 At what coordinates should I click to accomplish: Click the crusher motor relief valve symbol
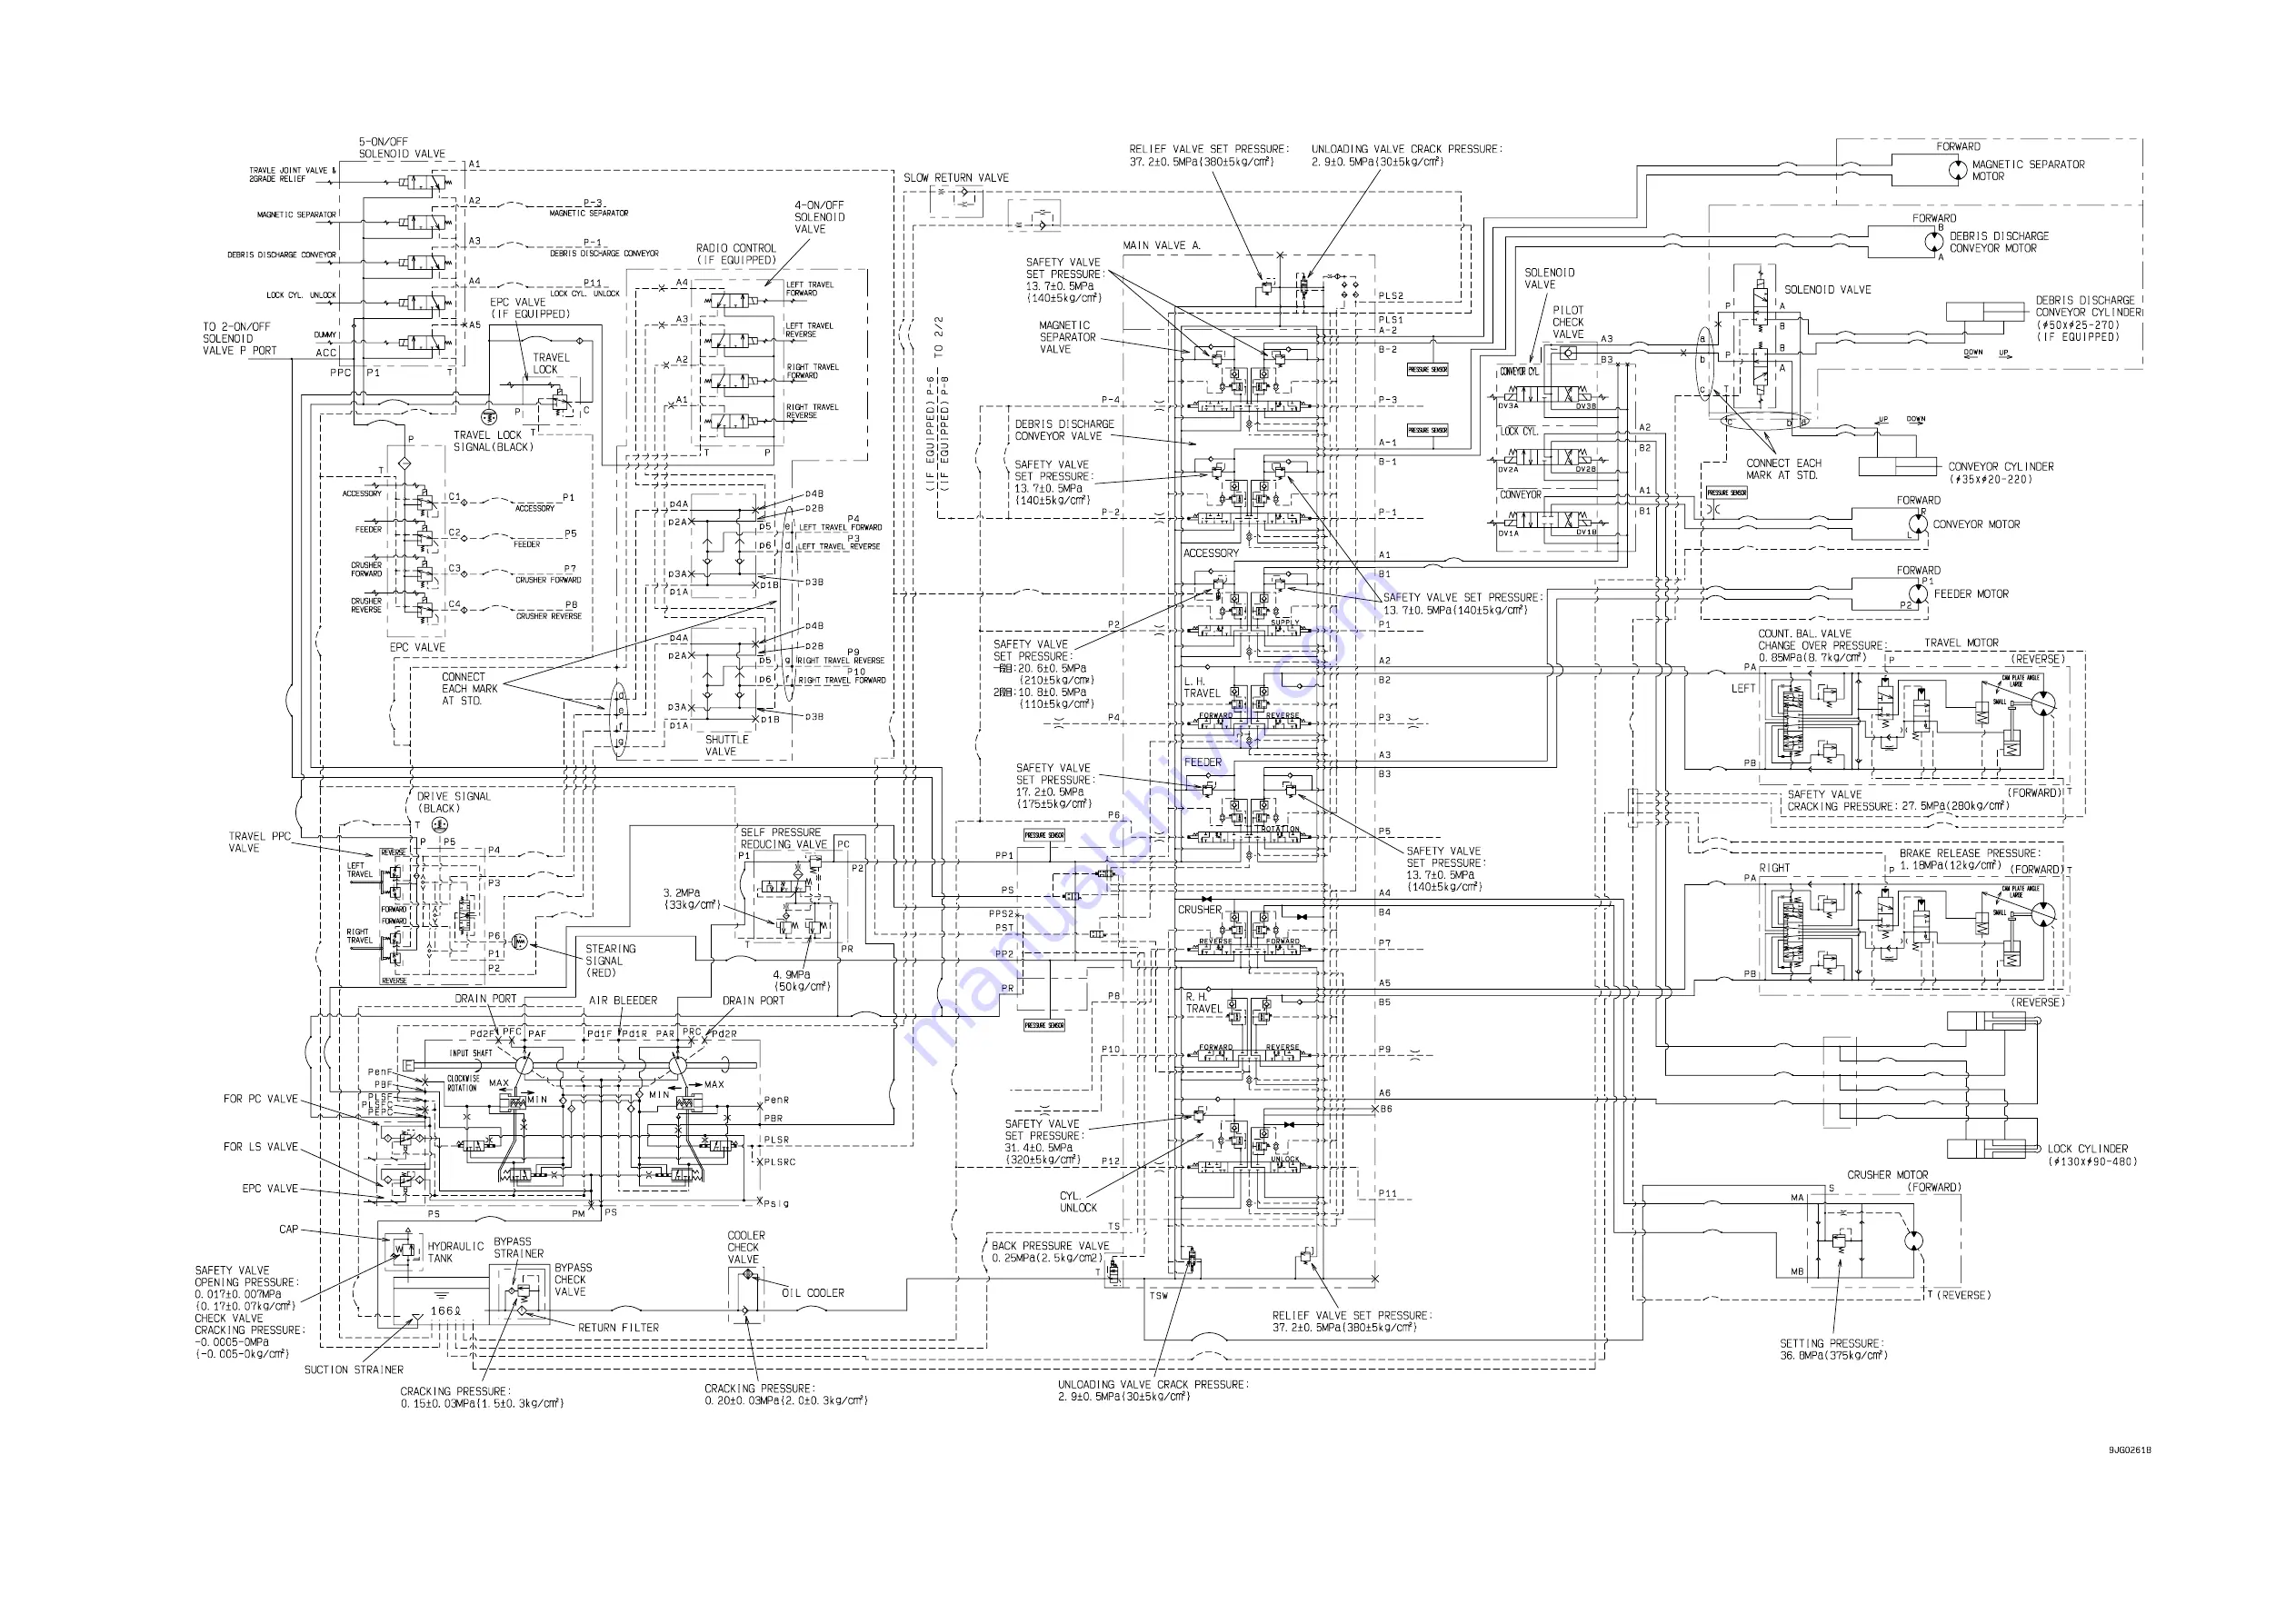click(x=1838, y=1241)
